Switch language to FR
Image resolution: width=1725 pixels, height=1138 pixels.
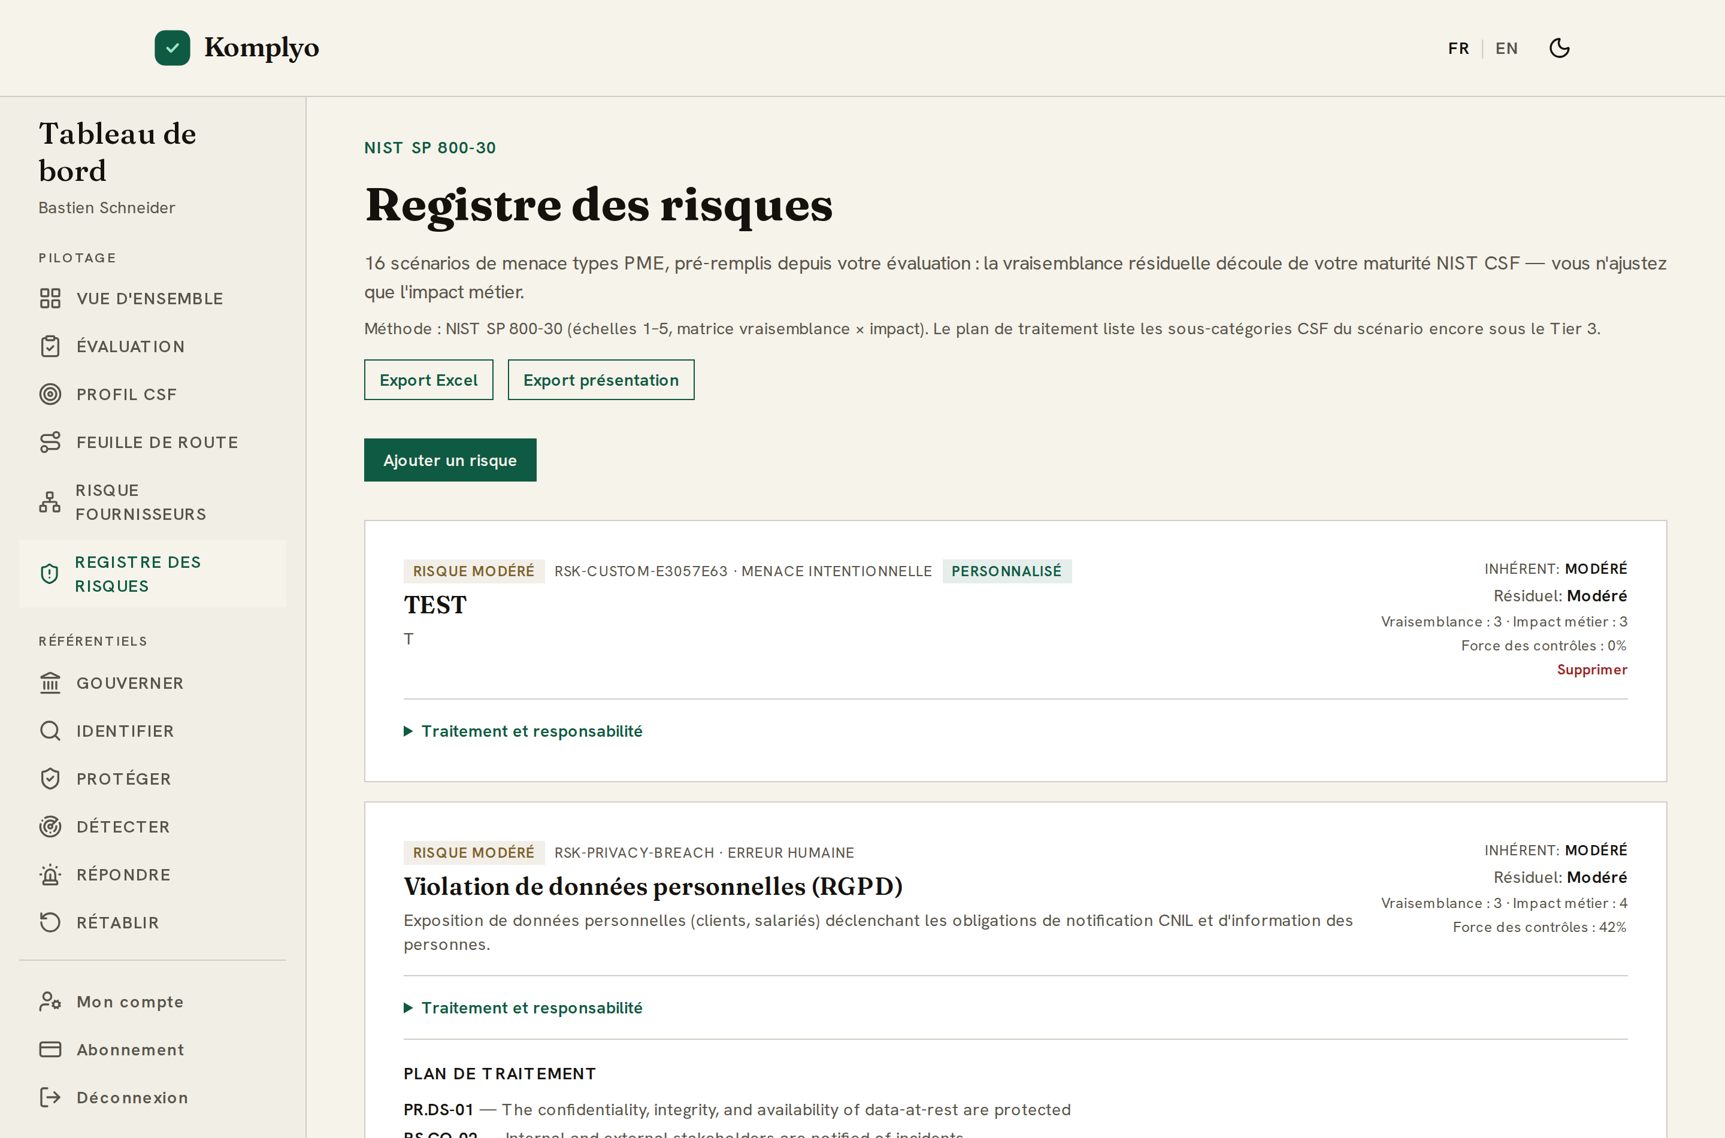coord(1458,48)
